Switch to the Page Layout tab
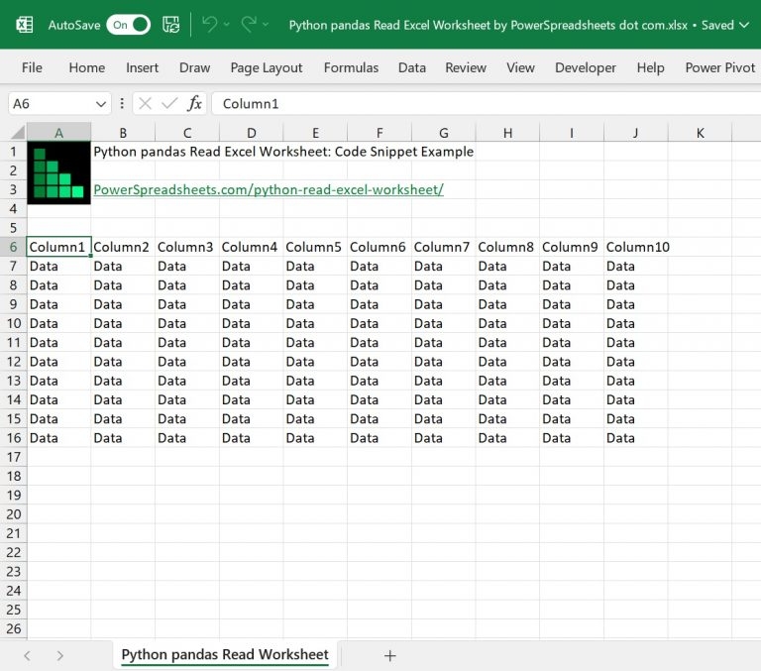761x671 pixels. click(267, 67)
